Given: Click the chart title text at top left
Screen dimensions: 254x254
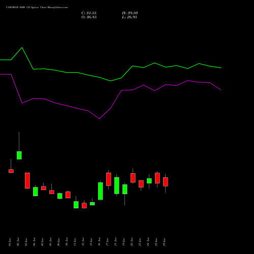Looking at the screenshot, I should (x=37, y=8).
